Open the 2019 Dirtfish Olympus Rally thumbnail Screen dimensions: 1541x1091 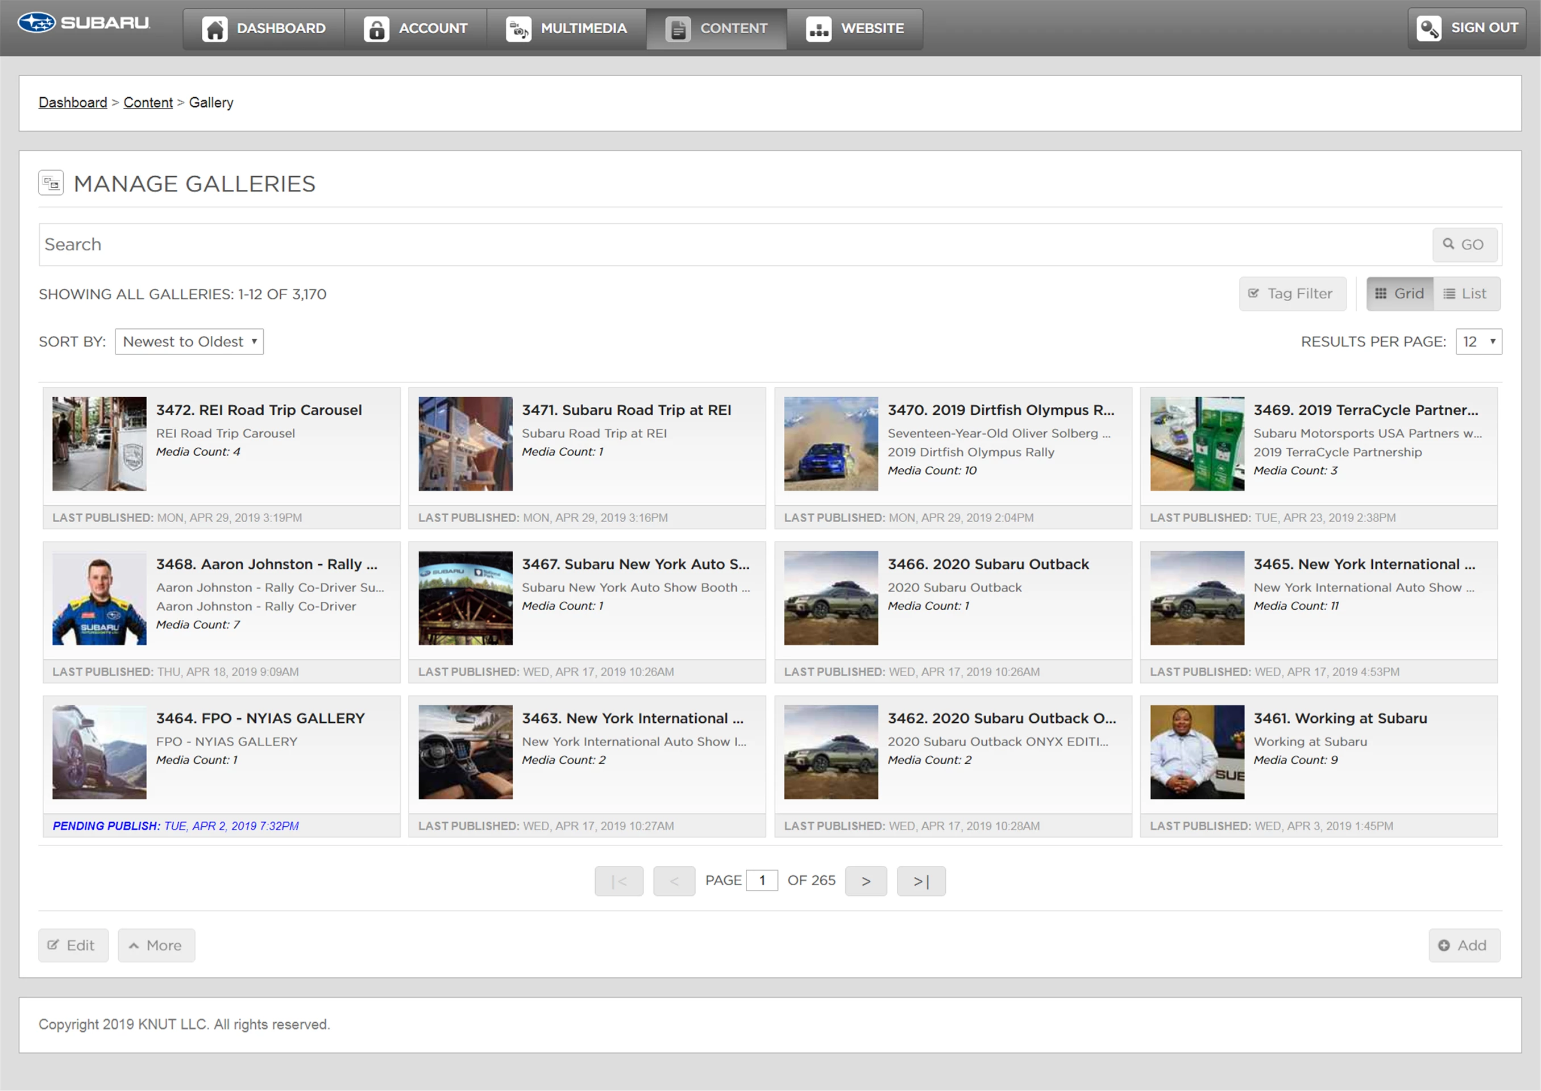(x=830, y=443)
